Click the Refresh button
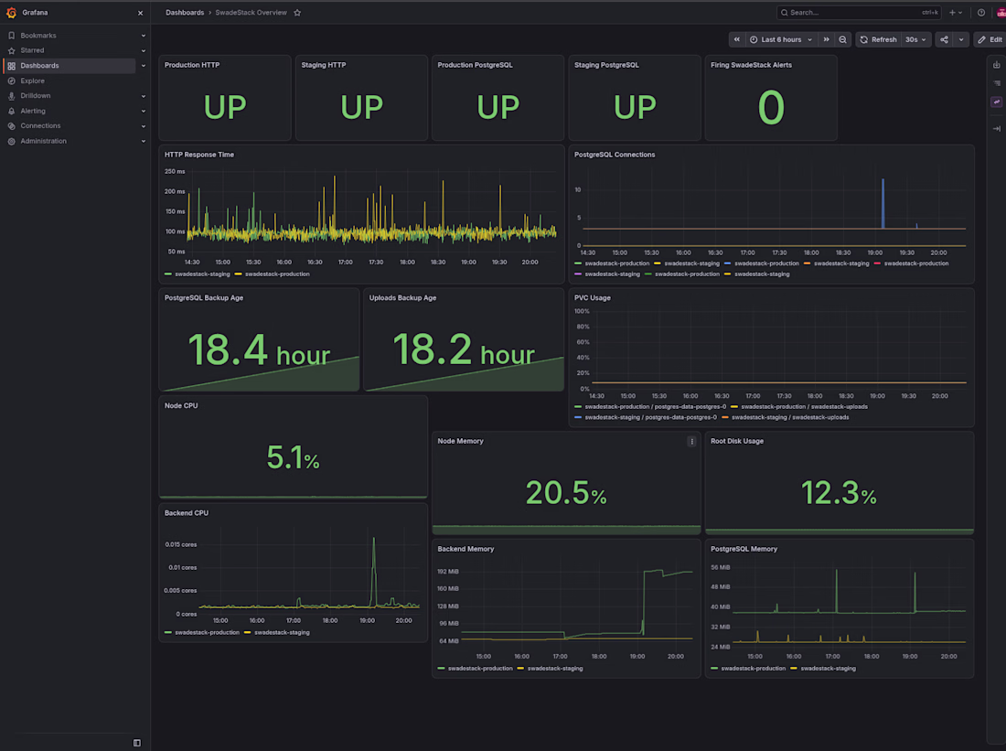1006x751 pixels. coord(878,40)
